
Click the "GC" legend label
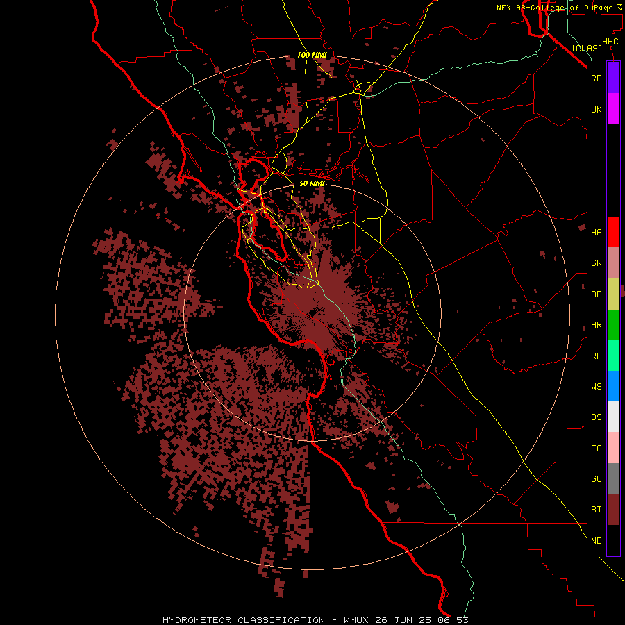click(596, 478)
